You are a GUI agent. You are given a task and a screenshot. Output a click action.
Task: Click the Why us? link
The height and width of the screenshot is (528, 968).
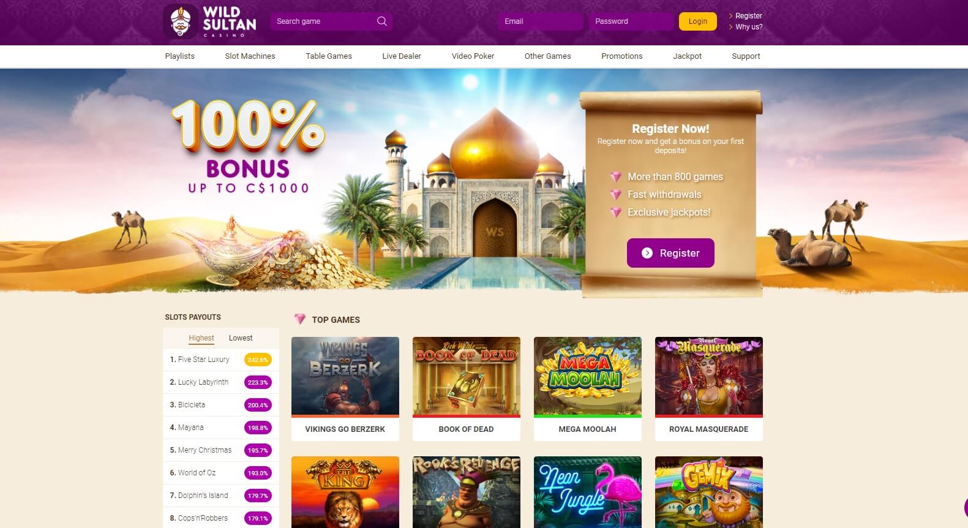click(749, 27)
